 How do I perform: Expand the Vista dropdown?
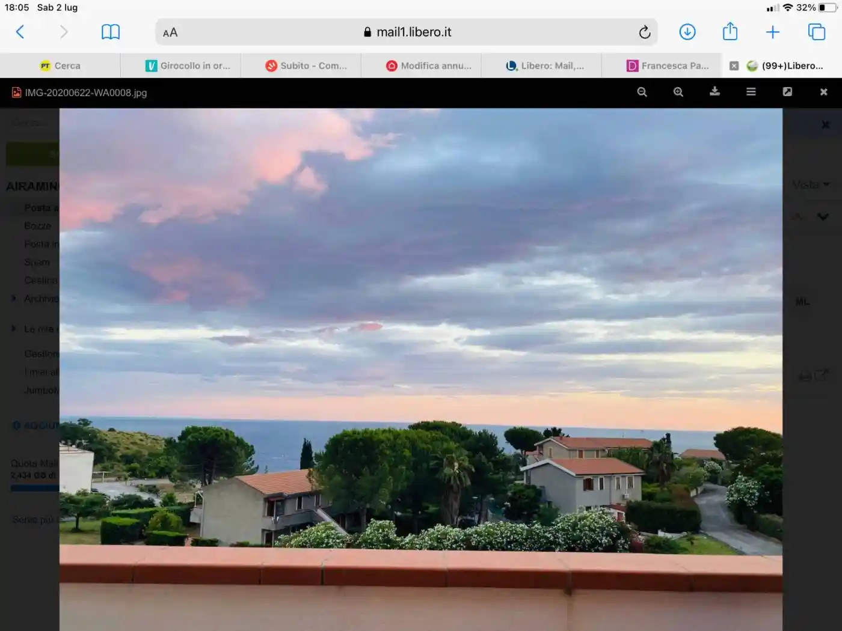coord(810,184)
